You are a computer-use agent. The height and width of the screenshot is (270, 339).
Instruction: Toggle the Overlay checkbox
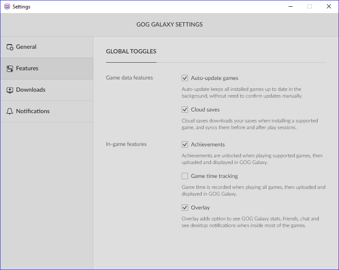pyautogui.click(x=185, y=207)
